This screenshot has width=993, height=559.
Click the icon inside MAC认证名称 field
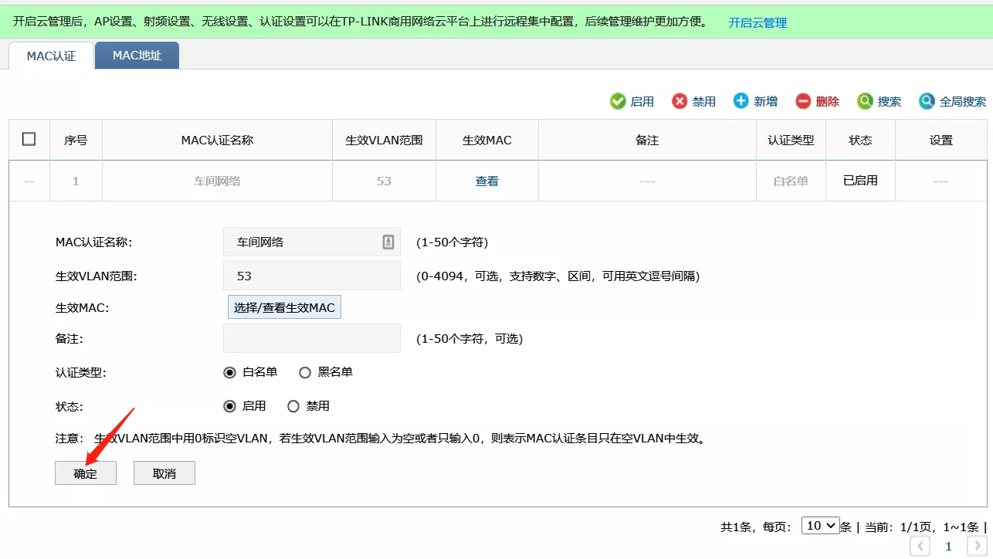tap(388, 242)
